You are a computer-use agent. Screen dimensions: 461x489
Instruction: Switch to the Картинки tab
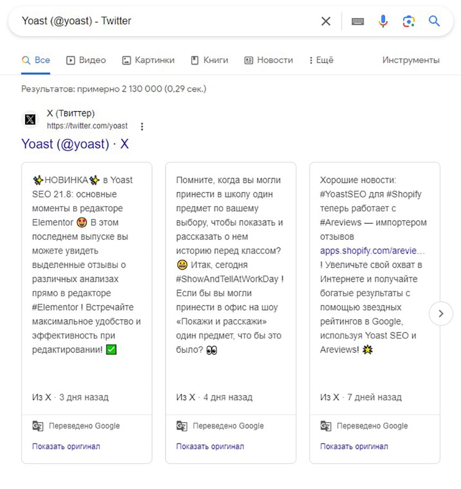[x=148, y=60]
